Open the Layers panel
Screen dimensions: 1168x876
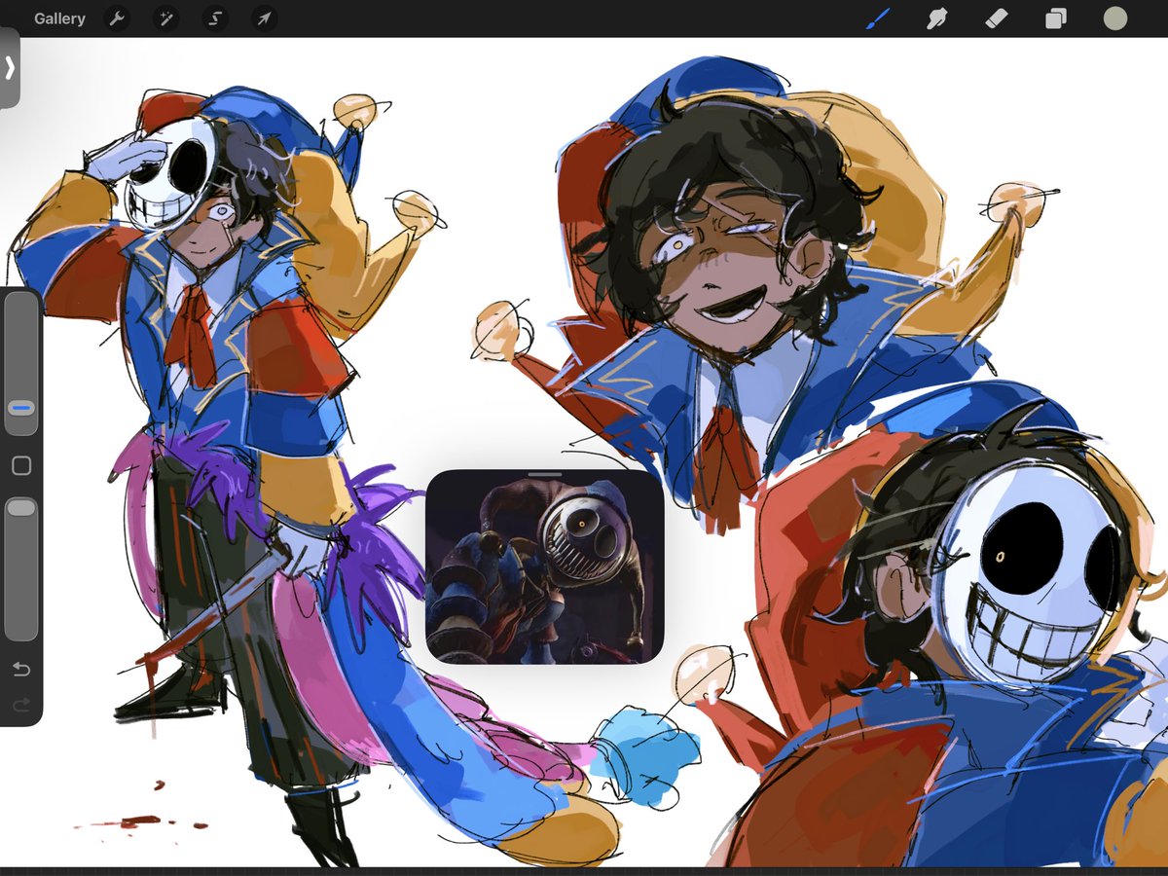coord(1056,18)
